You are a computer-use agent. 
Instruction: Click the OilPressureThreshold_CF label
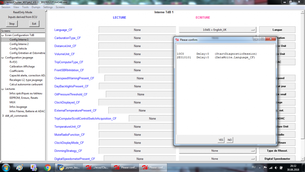tap(71, 94)
